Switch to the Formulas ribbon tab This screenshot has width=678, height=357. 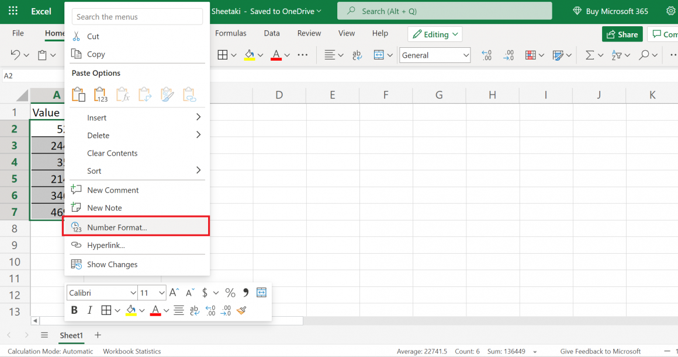pos(231,33)
